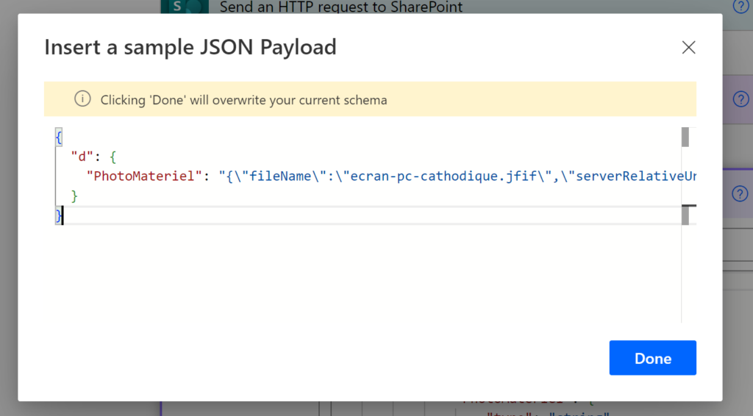
Task: Click the vertical scrollbar thumb in the JSON editor
Action: tap(685, 137)
